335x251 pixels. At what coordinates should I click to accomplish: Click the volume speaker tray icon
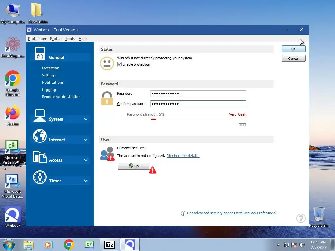coord(302,245)
